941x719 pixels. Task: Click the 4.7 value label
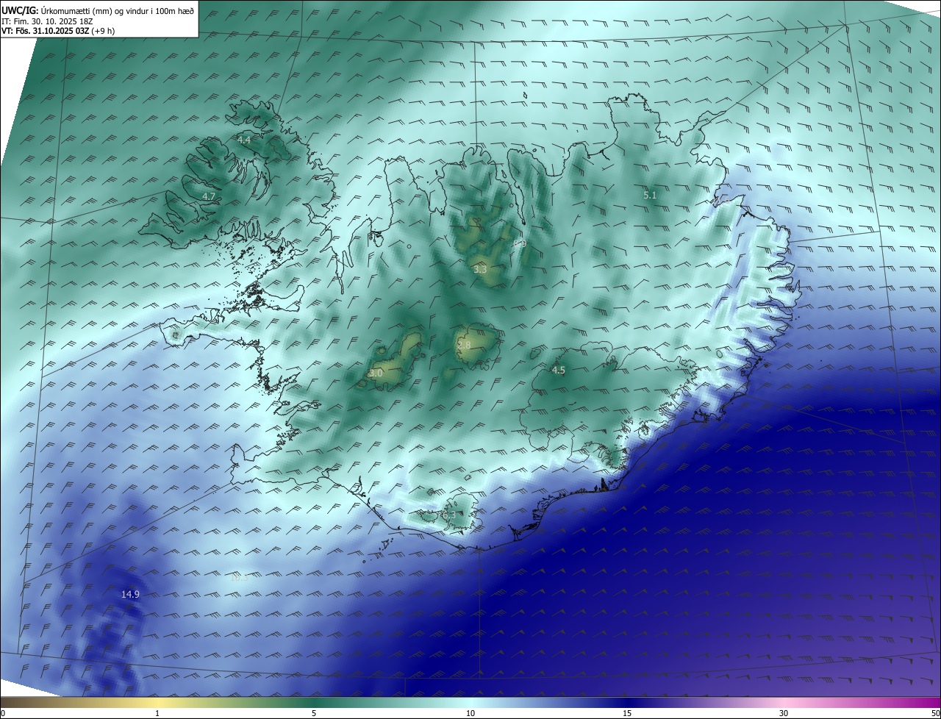coord(209,196)
